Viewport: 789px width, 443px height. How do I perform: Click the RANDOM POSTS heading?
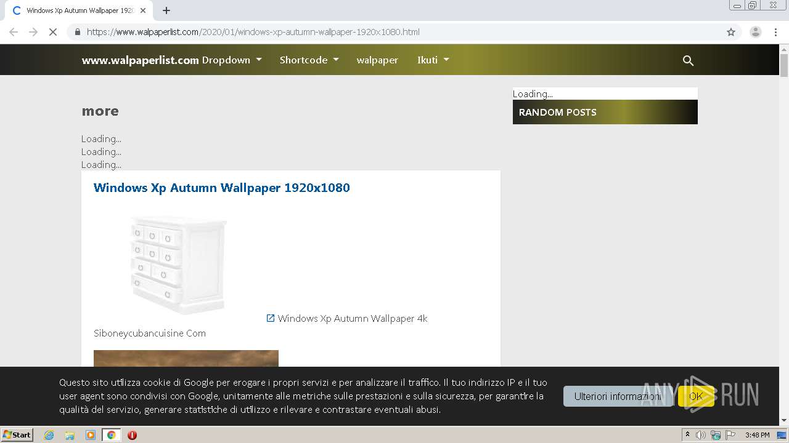point(557,112)
